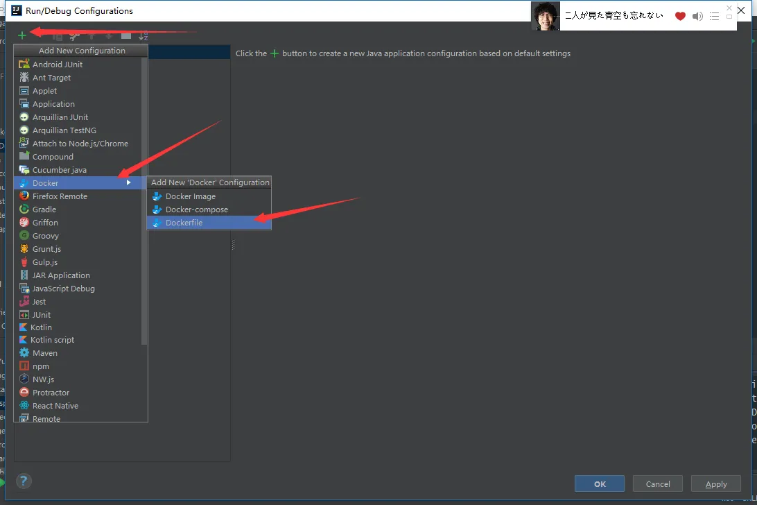Click the 'Add New Configuration' popup header
This screenshot has height=505, width=757.
(x=82, y=50)
